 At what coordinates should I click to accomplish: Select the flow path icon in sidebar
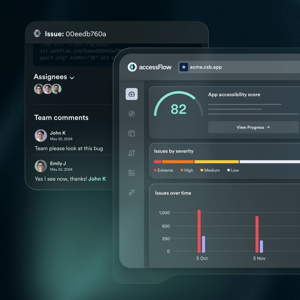[x=132, y=153]
